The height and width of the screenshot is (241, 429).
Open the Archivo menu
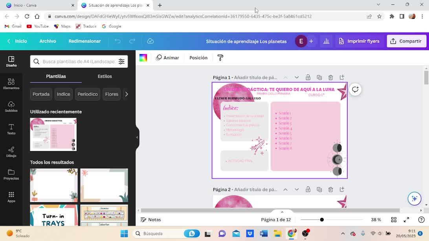tap(48, 41)
